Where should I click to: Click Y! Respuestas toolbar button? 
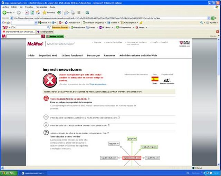pos(124,28)
